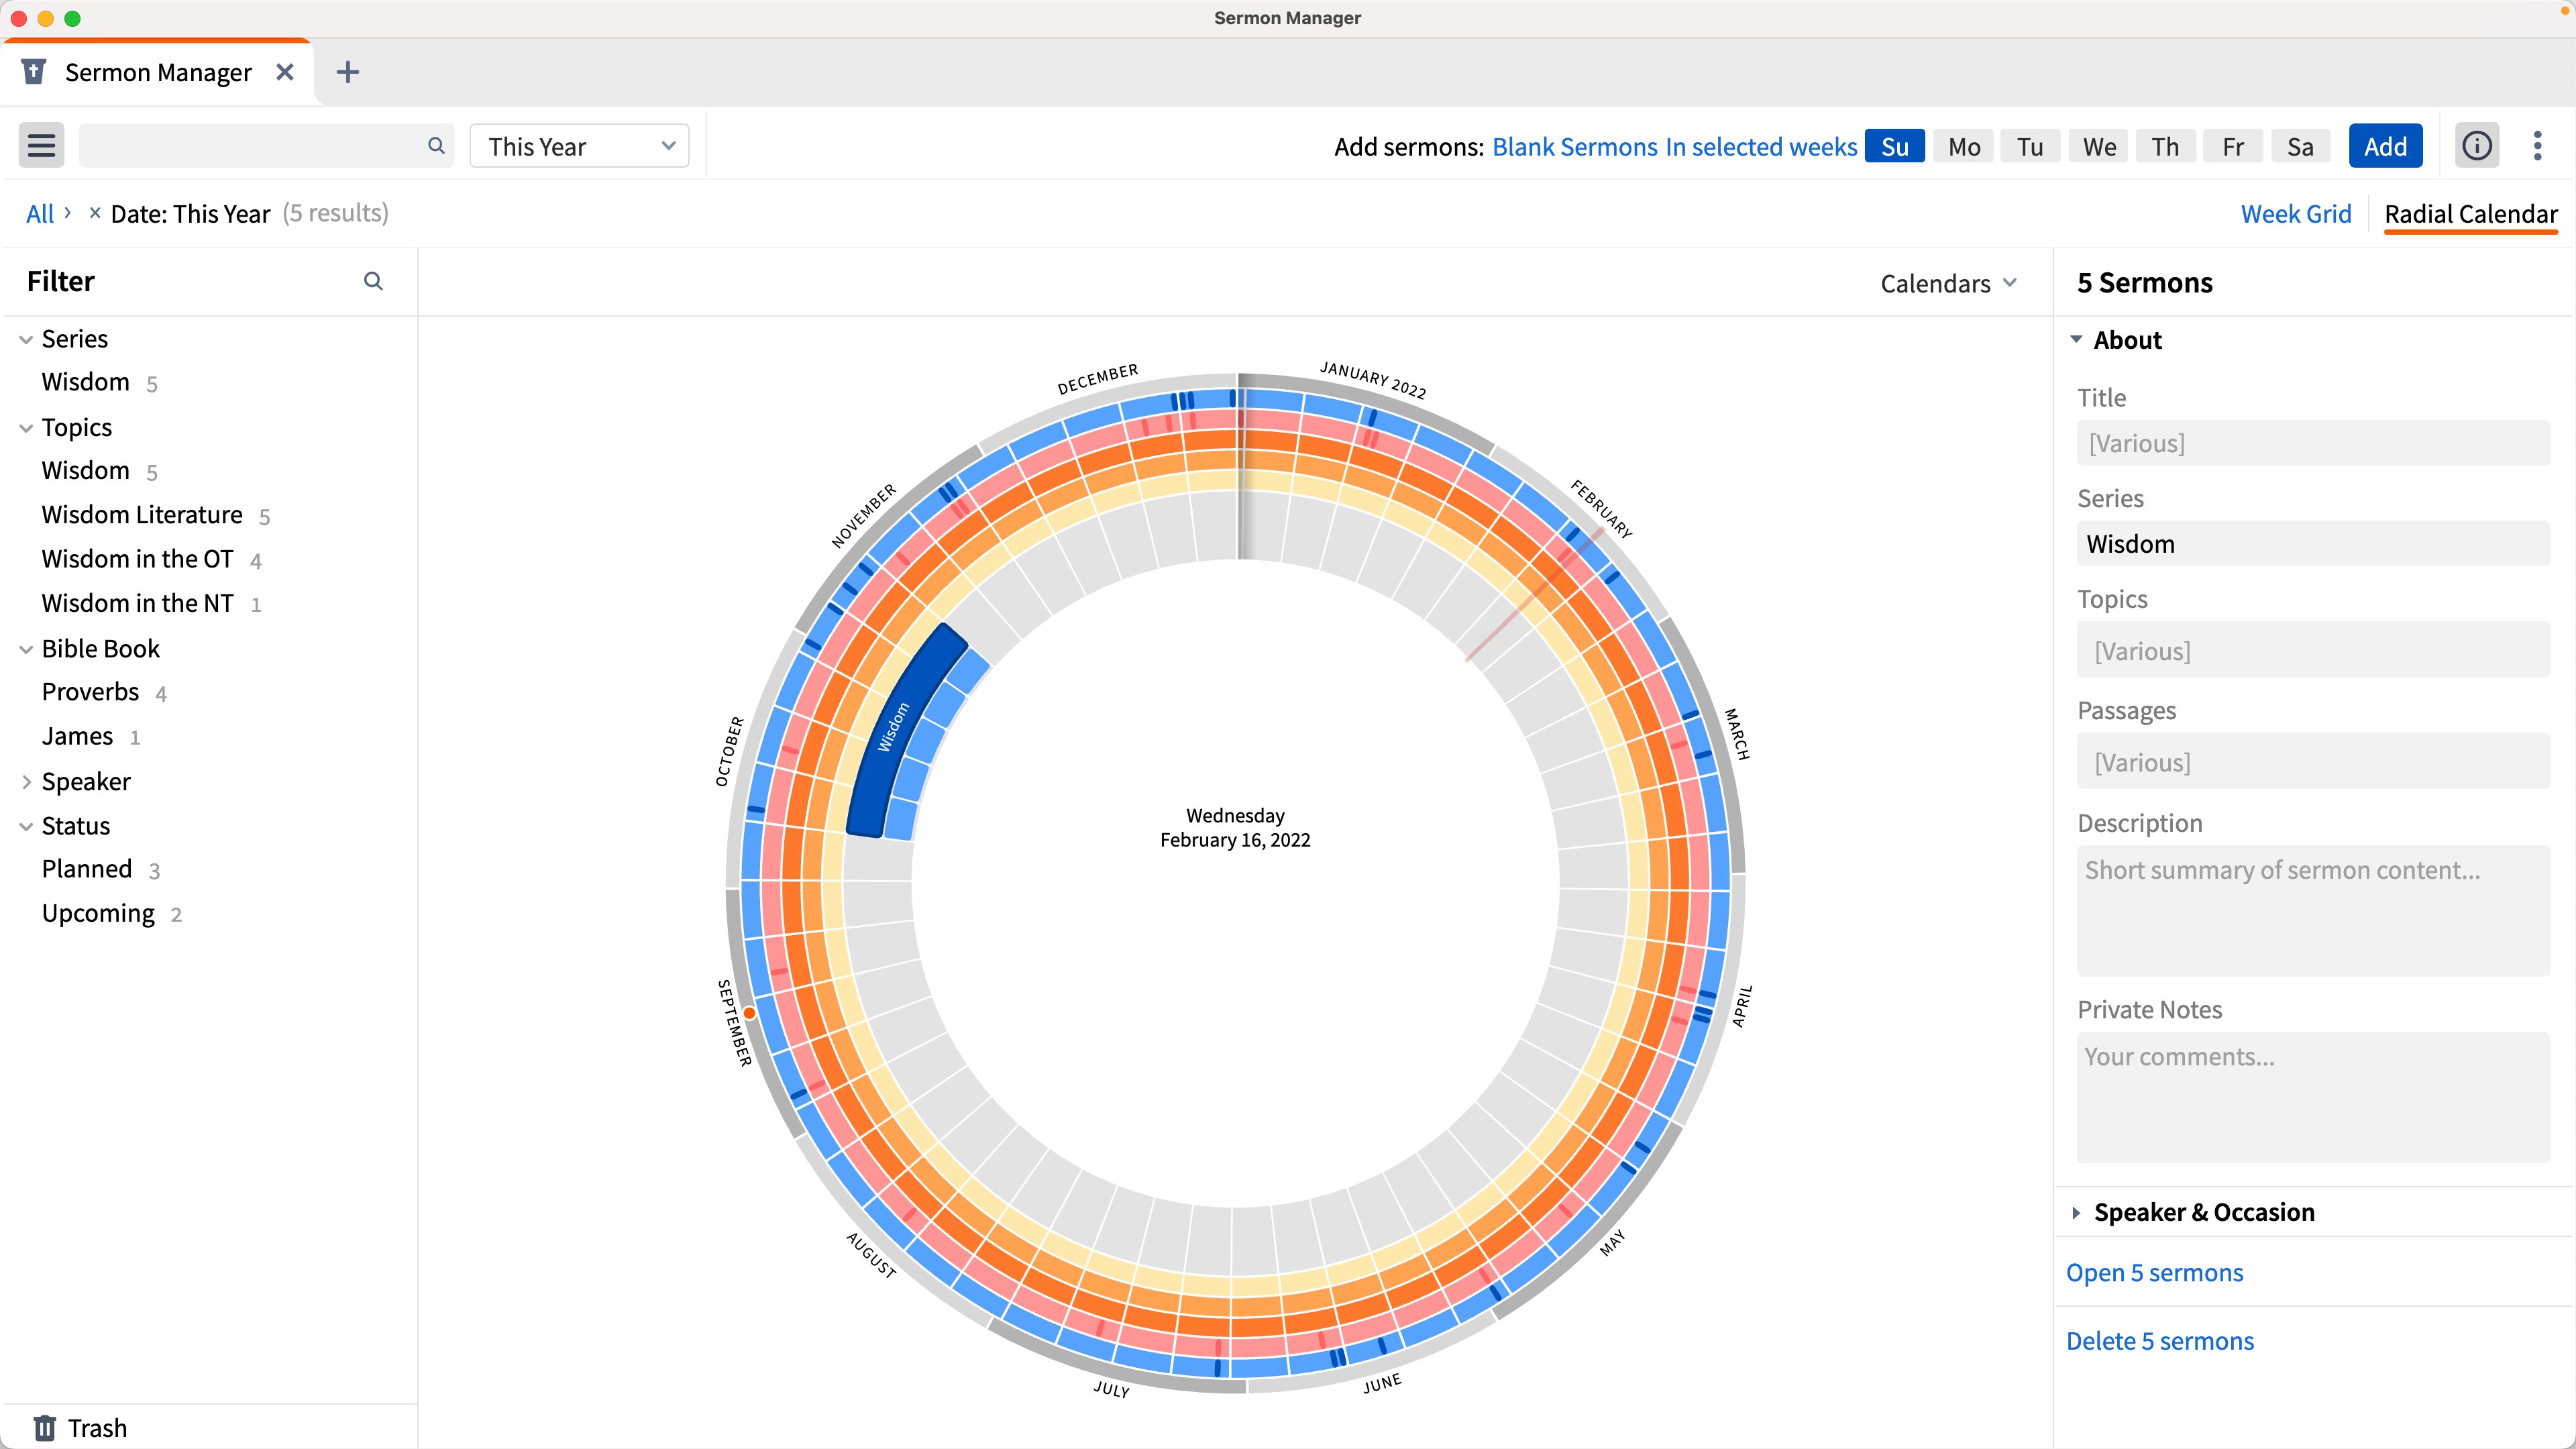Toggle Thursday (Th) day button

(x=2165, y=147)
